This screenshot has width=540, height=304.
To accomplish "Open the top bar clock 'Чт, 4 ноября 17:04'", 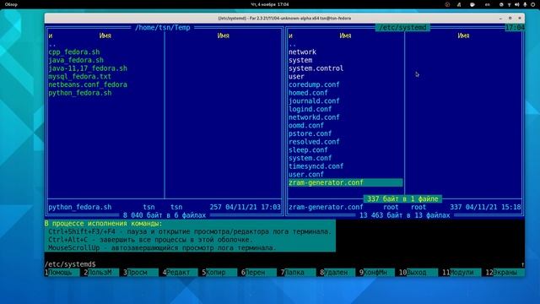I will click(270, 4).
